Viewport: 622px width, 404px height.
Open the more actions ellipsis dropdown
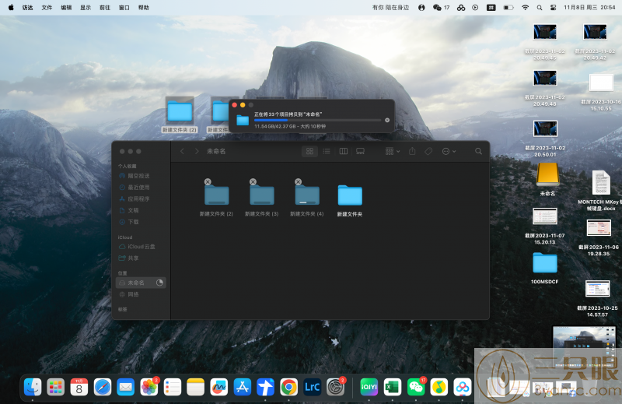click(449, 151)
